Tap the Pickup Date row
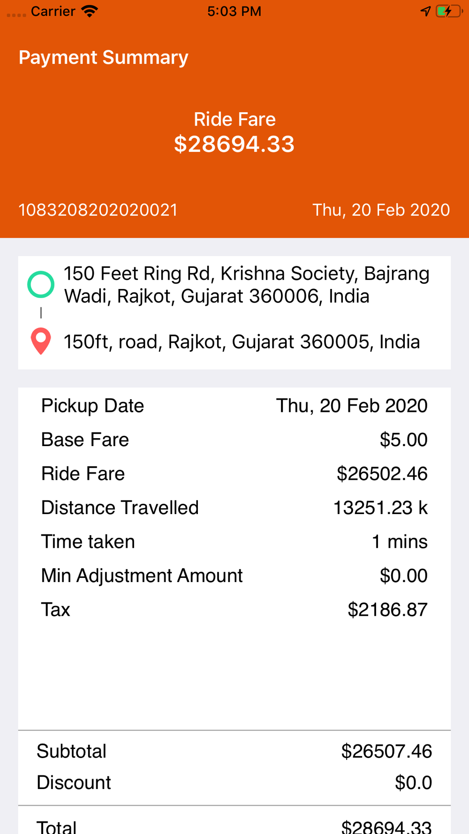This screenshot has width=469, height=834. (x=234, y=406)
